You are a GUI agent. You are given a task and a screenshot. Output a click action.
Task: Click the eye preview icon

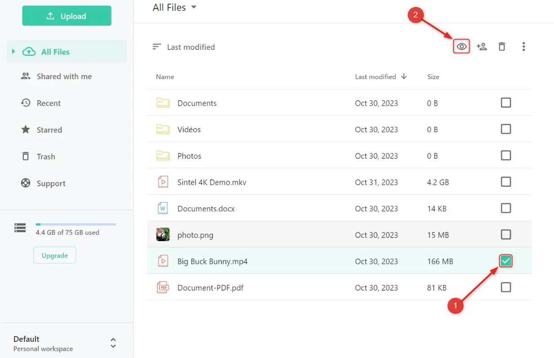pyautogui.click(x=461, y=46)
